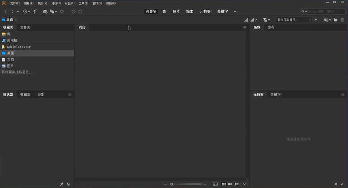The height and width of the screenshot is (188, 348).
Task: Open filter items by rating dropdown
Action: 266,20
